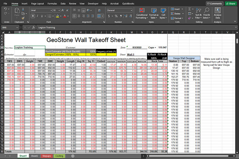Toggle Bold formatting
239x159 pixels.
click(32, 16)
